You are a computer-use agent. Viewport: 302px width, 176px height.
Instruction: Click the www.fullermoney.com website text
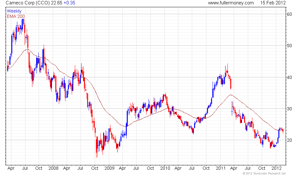(231, 3)
